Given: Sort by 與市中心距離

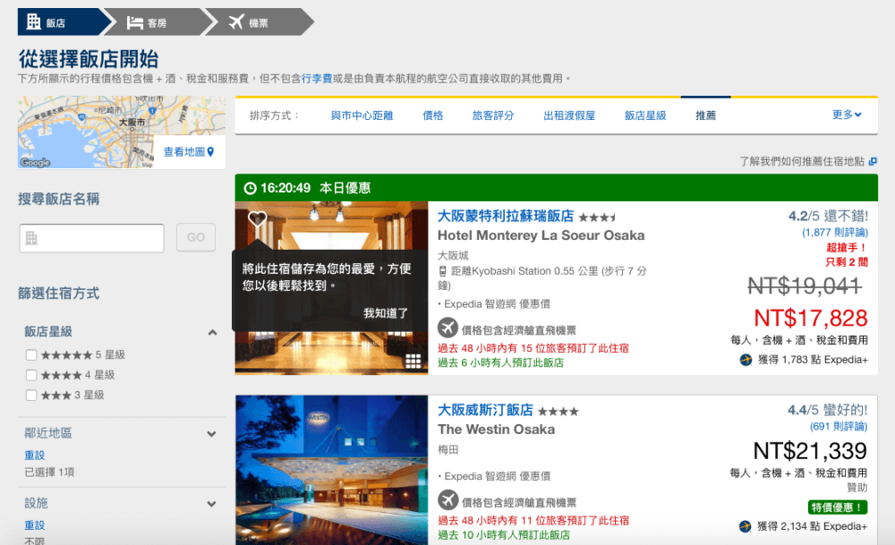Looking at the screenshot, I should click(x=362, y=115).
